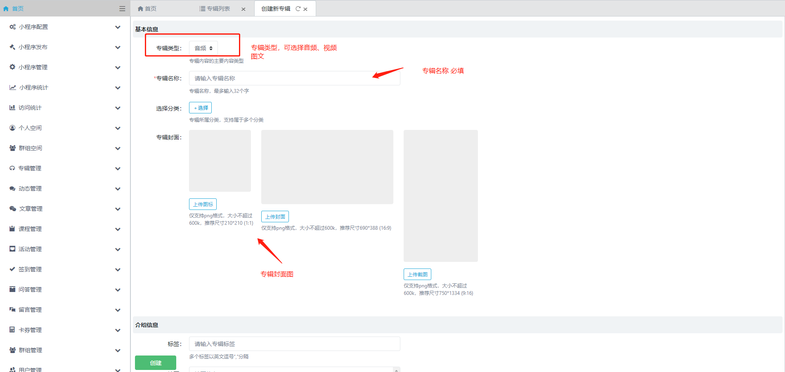Open the 专辑类型 dropdown showing 音频
785x372 pixels.
point(203,48)
